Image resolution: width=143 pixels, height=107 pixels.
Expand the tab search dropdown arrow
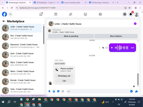[3, 3]
